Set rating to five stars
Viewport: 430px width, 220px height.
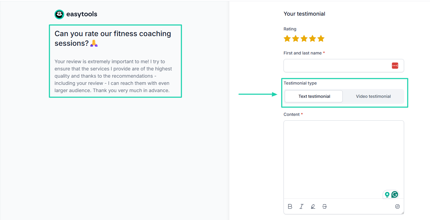click(x=321, y=39)
